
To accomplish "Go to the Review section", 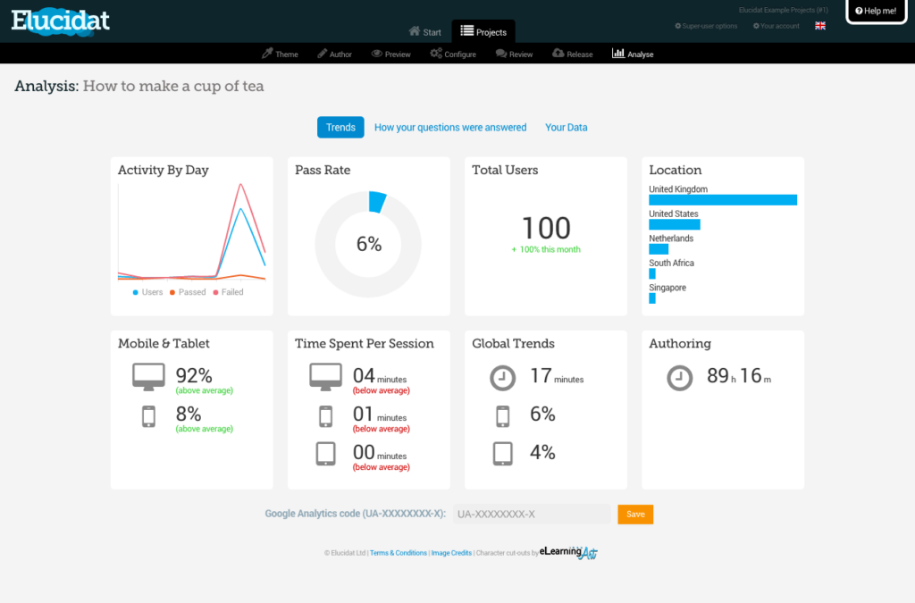I will coord(515,54).
